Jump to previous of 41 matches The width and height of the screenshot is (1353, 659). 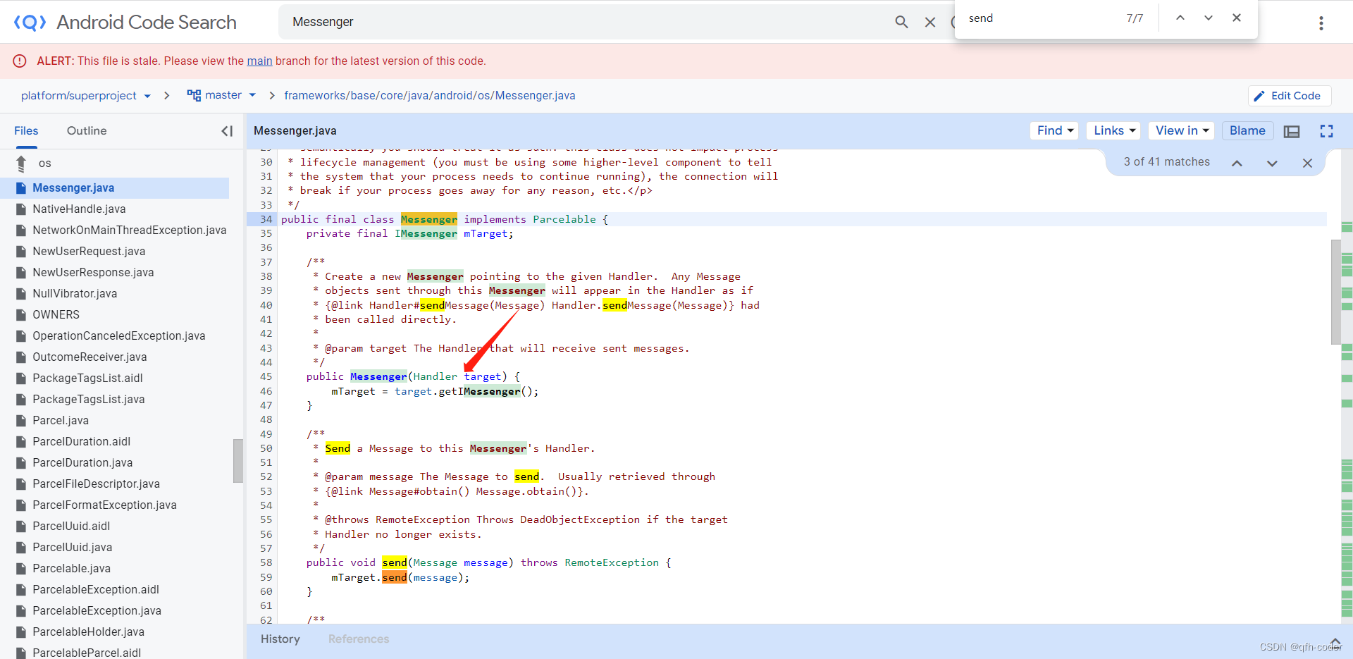click(1237, 163)
